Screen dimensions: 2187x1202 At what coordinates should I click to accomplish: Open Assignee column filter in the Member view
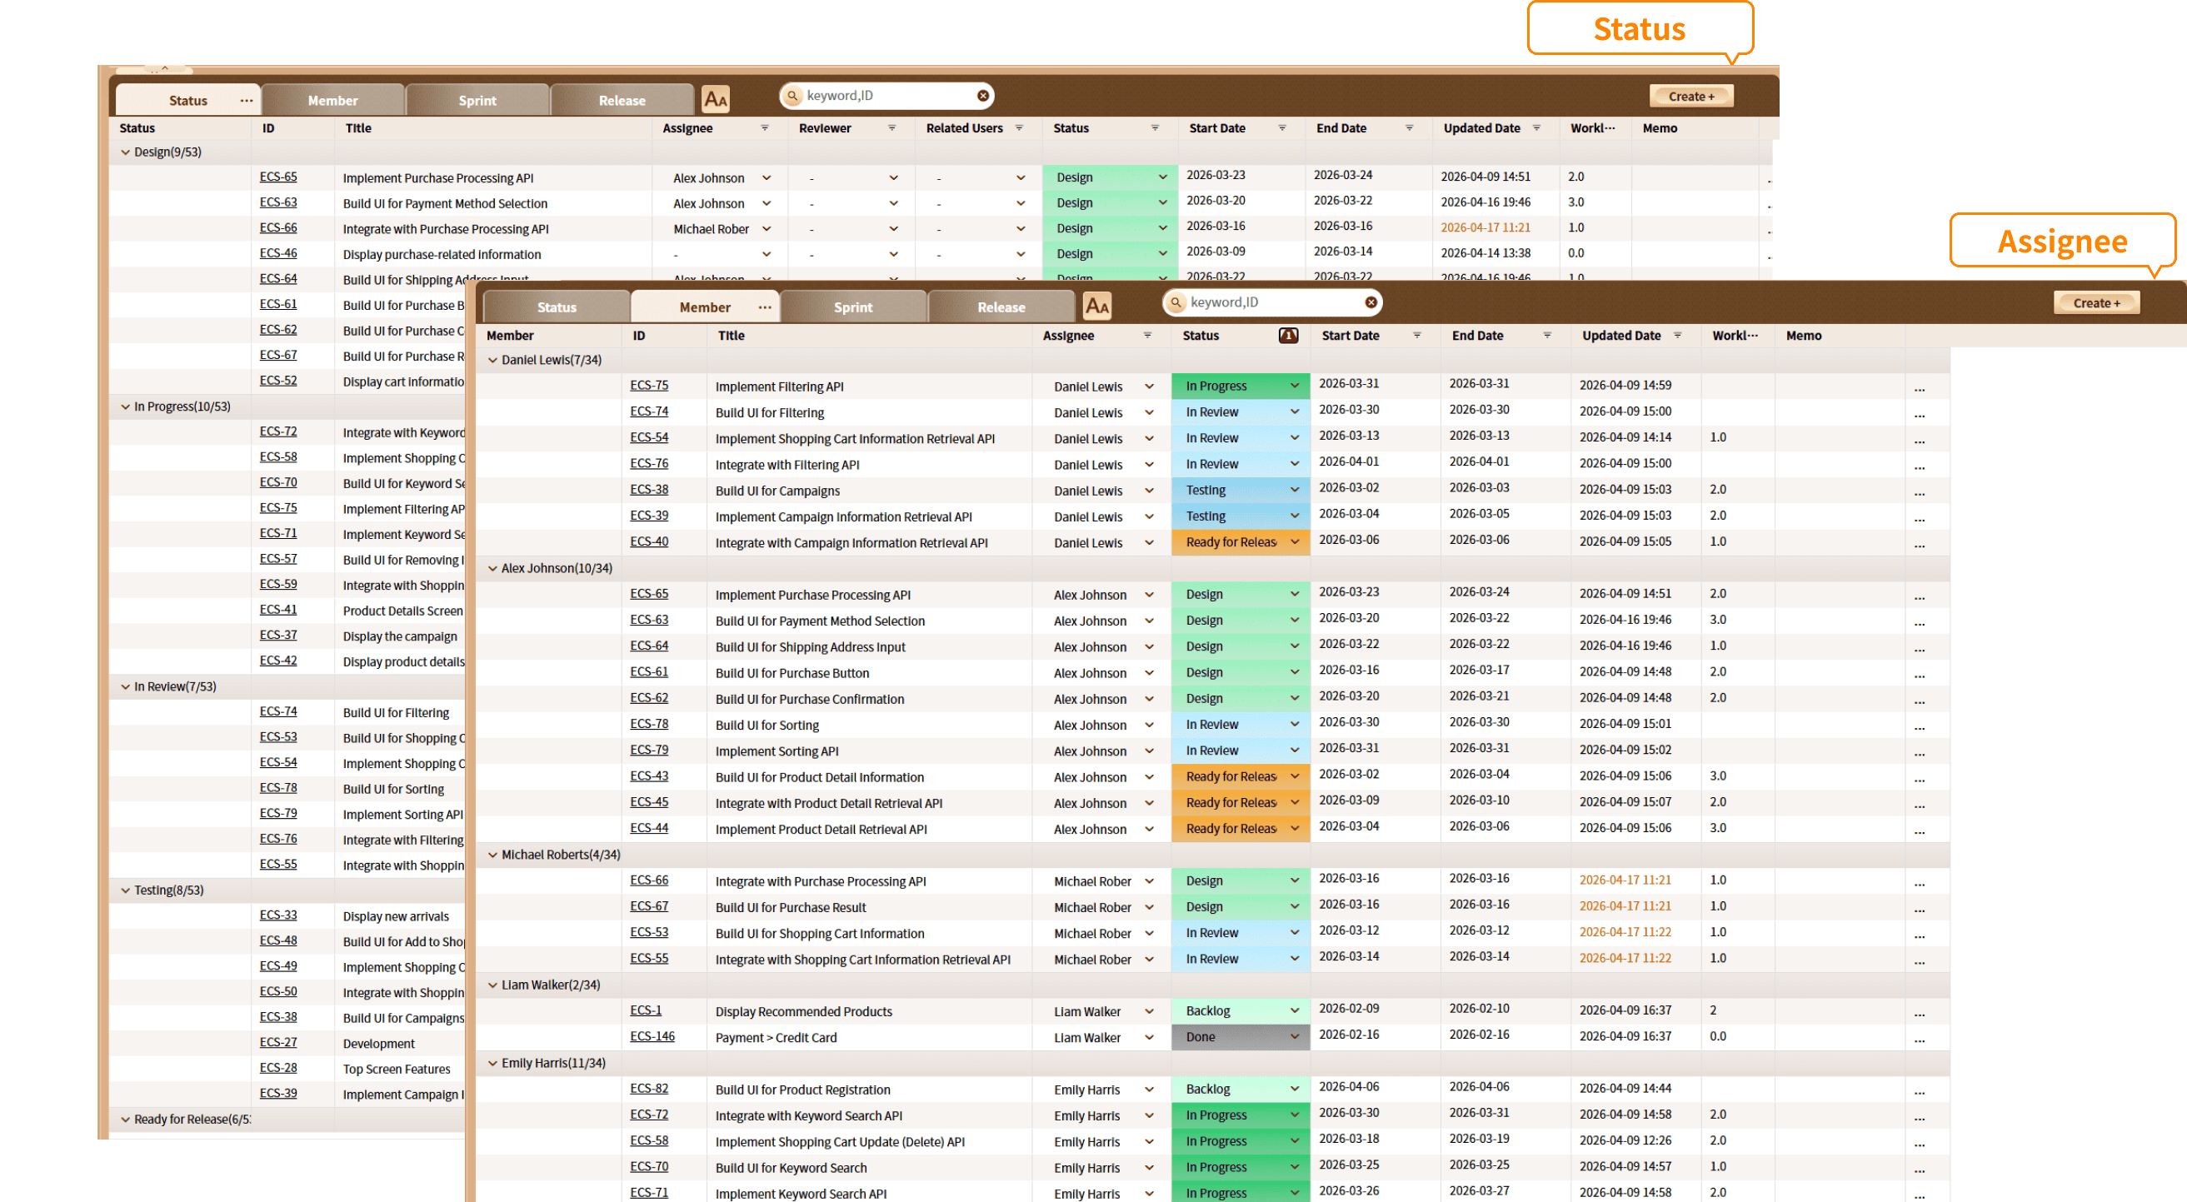click(x=1147, y=336)
